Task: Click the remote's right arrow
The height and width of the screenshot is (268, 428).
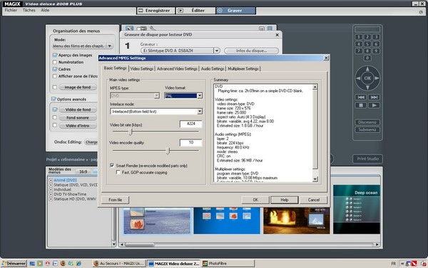Action: click(377, 78)
